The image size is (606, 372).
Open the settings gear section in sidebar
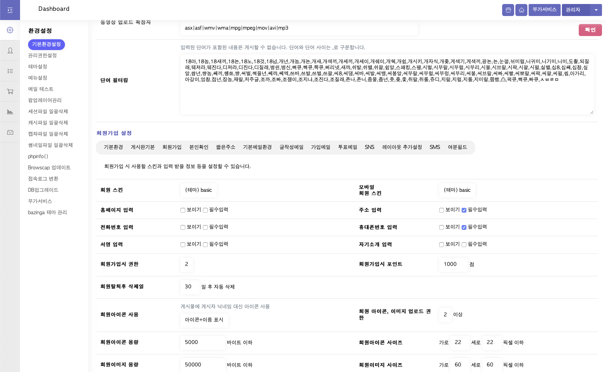coord(10,30)
